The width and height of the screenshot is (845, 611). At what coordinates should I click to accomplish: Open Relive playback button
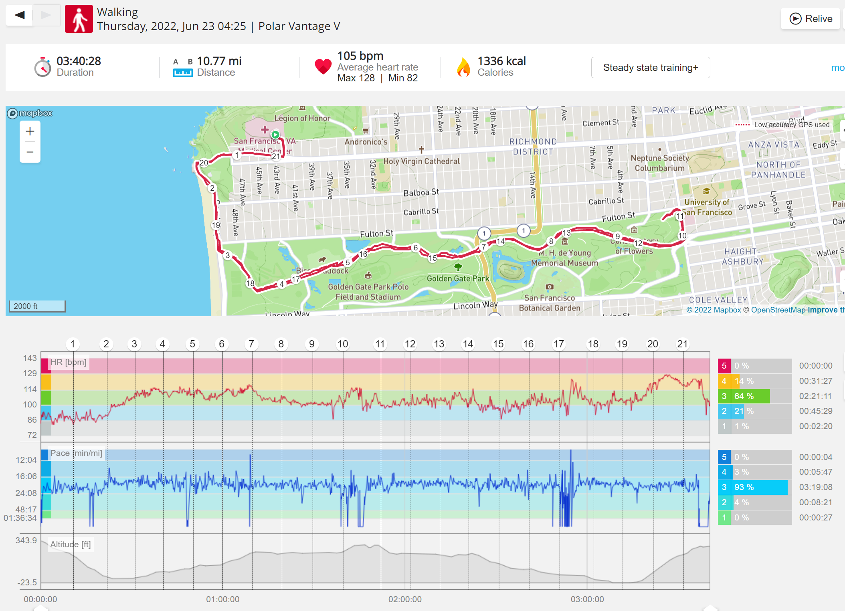811,18
